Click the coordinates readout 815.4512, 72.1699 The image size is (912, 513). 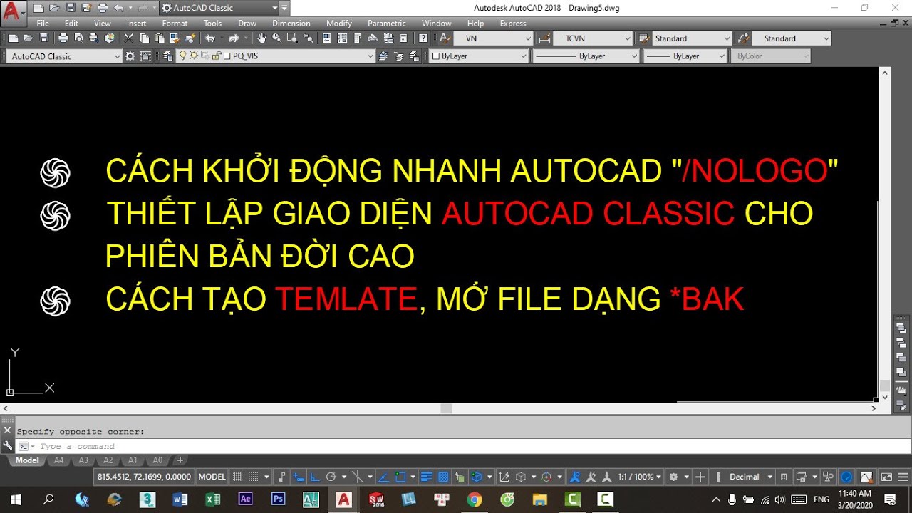144,477
